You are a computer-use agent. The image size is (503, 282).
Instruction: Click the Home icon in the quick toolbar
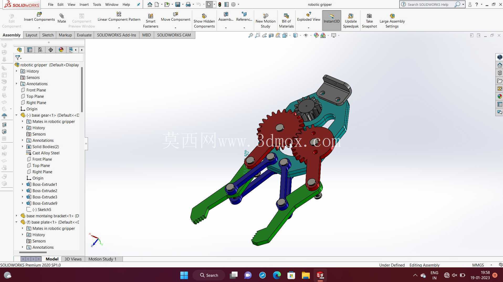point(150,4)
